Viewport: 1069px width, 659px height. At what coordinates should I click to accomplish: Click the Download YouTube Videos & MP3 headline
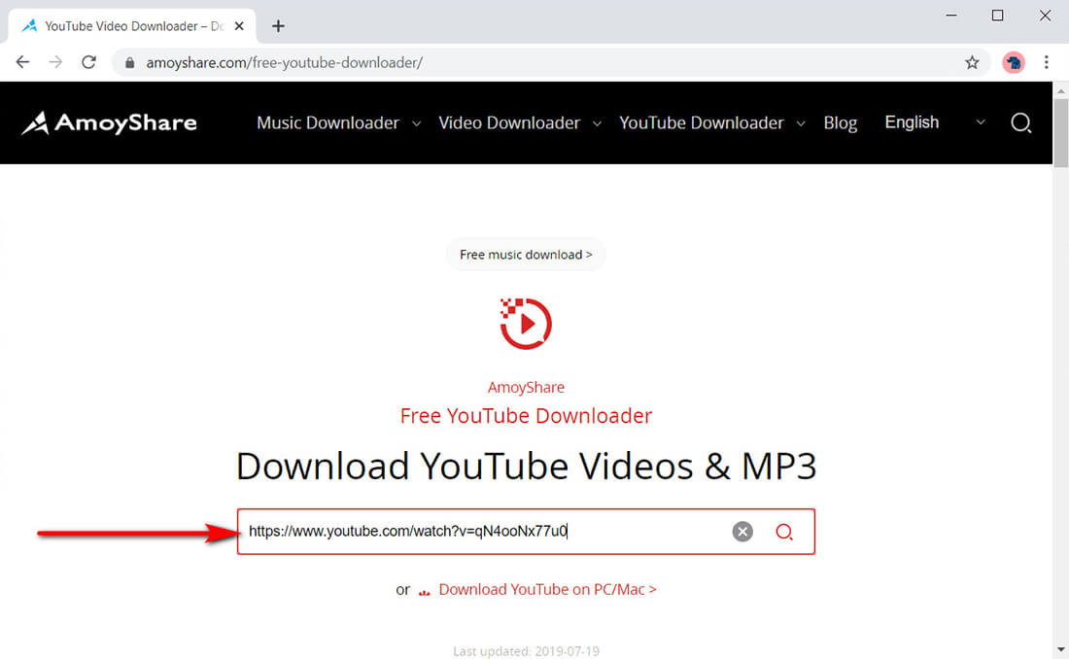(x=526, y=466)
